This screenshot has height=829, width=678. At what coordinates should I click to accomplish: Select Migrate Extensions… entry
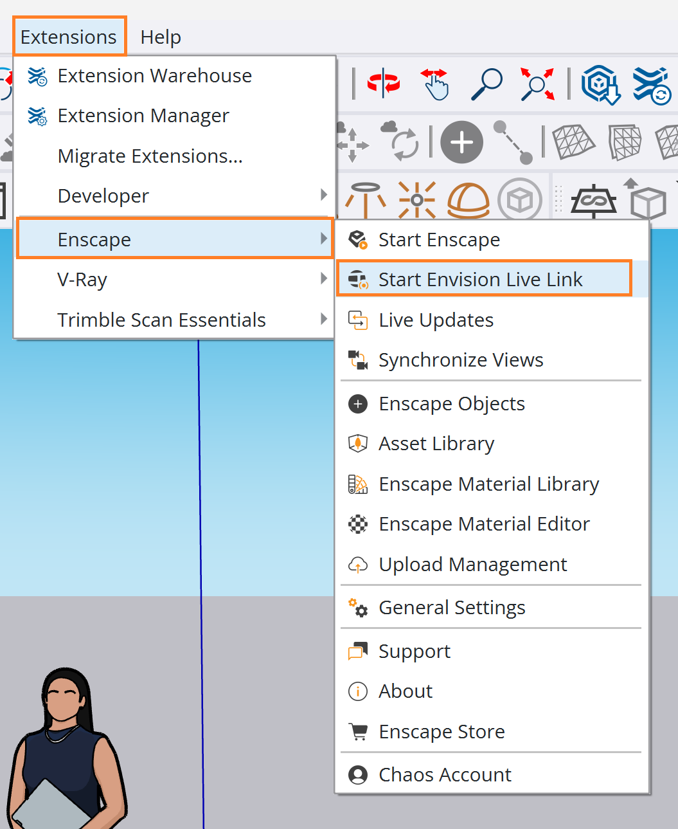tap(174, 156)
